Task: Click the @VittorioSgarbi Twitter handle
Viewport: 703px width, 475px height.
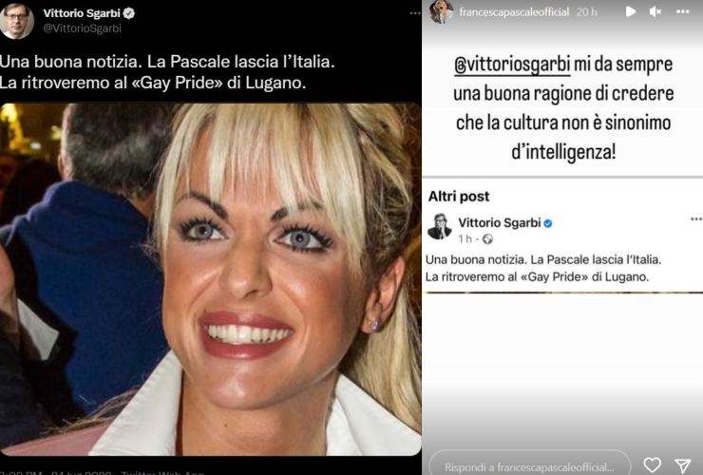Action: pyautogui.click(x=82, y=28)
